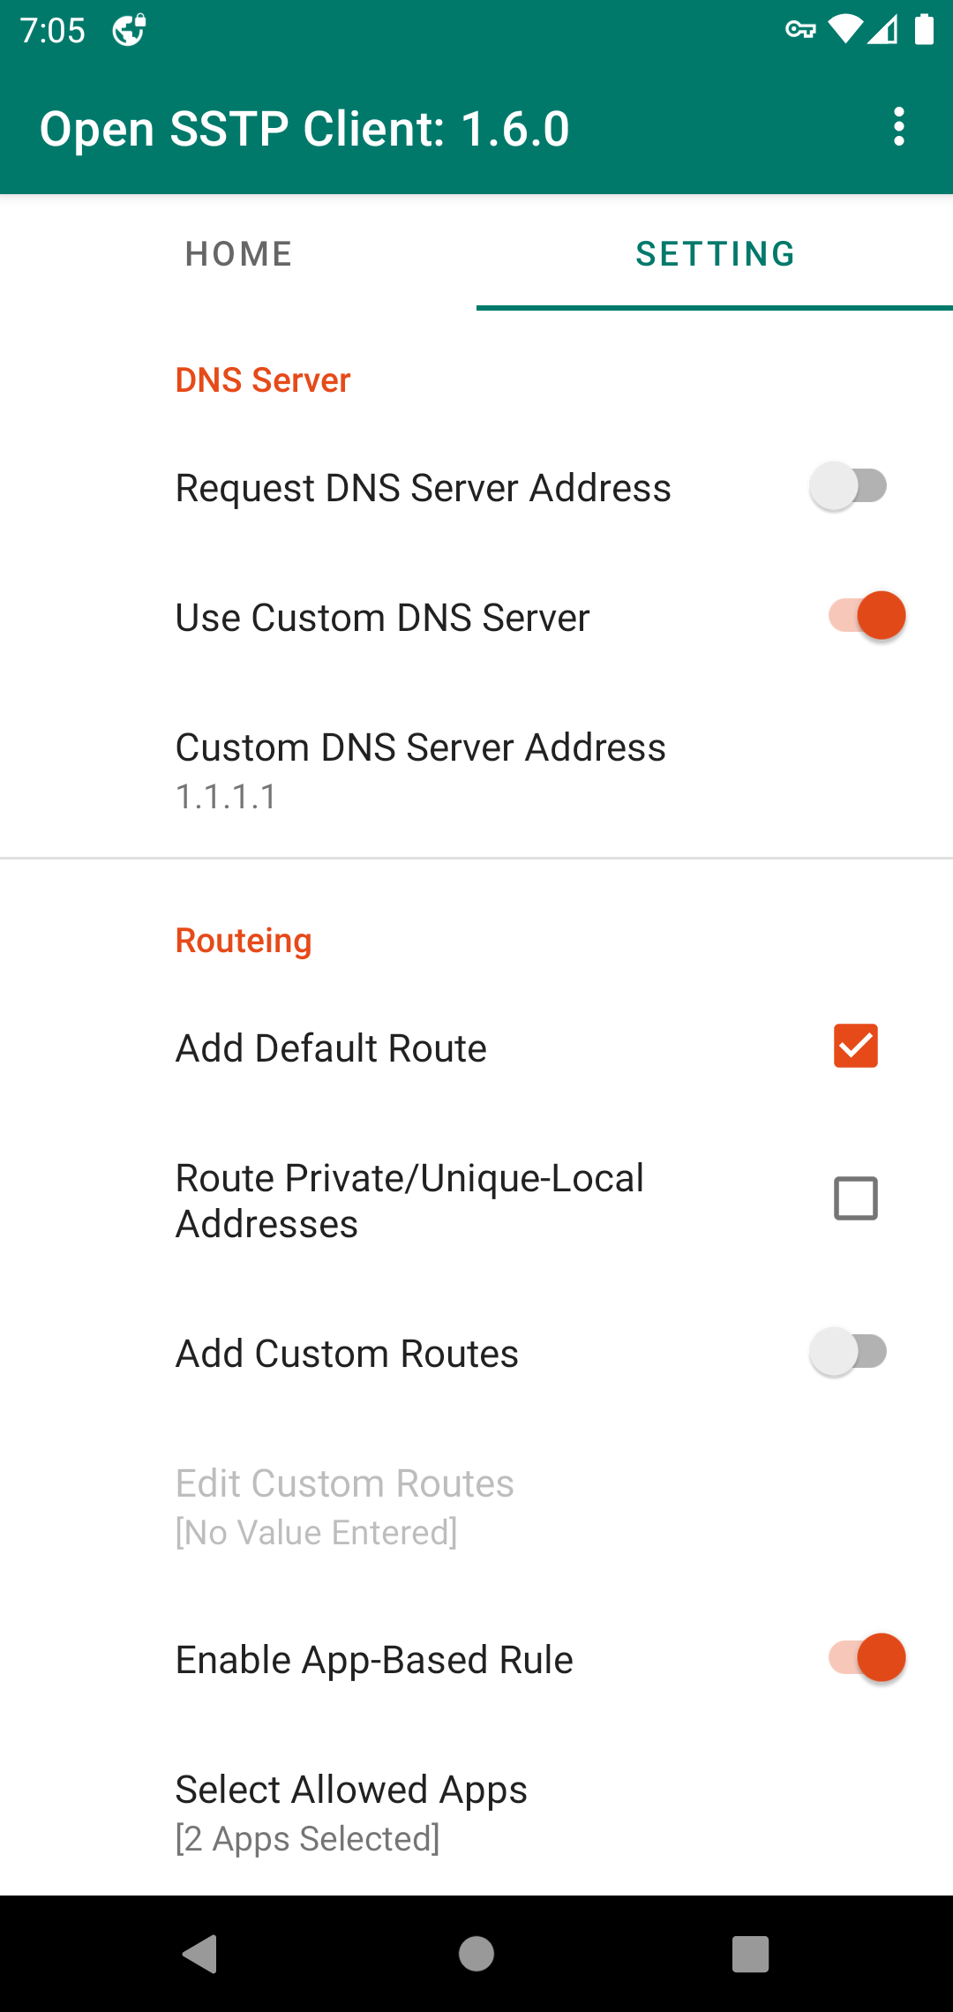Viewport: 953px width, 2012px height.
Task: Tap the Open SSTP Client title
Action: pyautogui.click(x=304, y=129)
